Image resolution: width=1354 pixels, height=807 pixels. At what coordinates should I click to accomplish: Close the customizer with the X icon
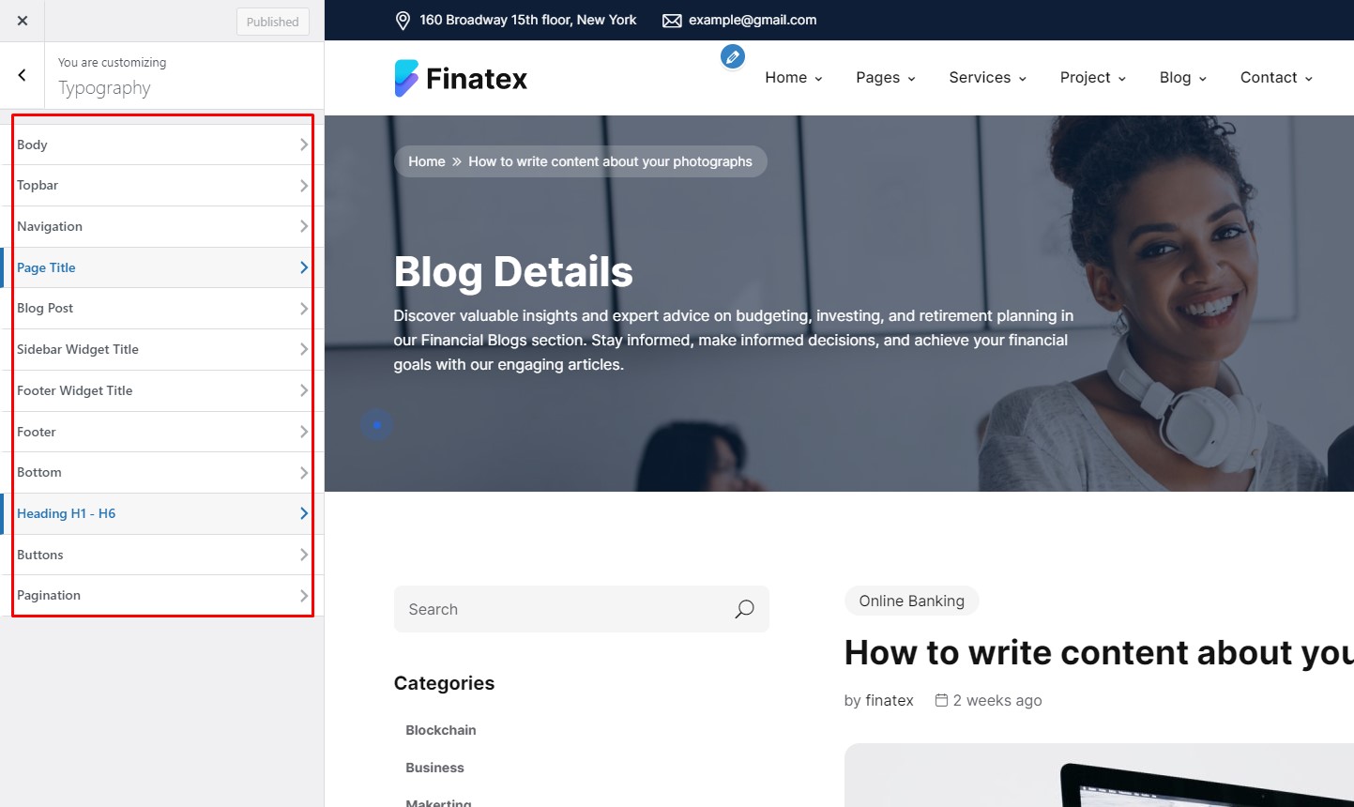coord(23,21)
